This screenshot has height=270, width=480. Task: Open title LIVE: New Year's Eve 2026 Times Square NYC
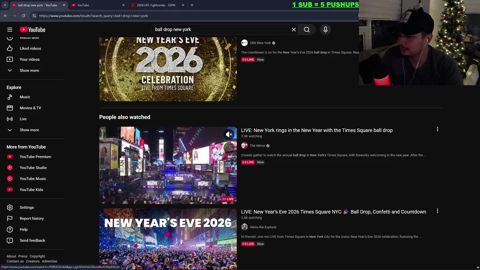tap(333, 212)
